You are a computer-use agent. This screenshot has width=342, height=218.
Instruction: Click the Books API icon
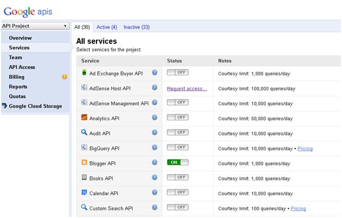84,177
